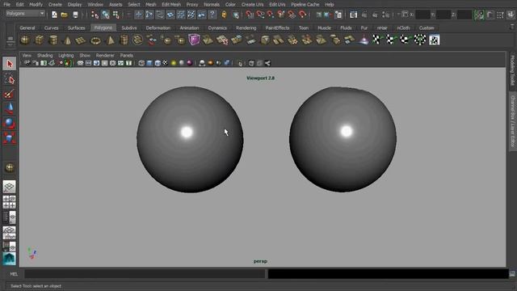Create a polygon pyramid from shelf
517x291 pixels.
[x=110, y=40]
